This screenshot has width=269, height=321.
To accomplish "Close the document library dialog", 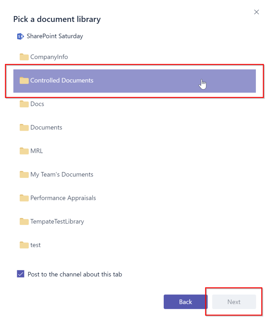I will click(257, 12).
